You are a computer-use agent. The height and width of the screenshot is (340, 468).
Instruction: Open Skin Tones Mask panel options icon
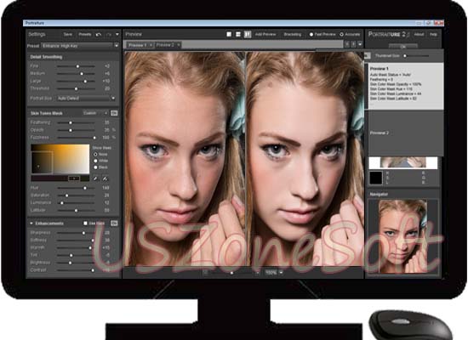(114, 113)
